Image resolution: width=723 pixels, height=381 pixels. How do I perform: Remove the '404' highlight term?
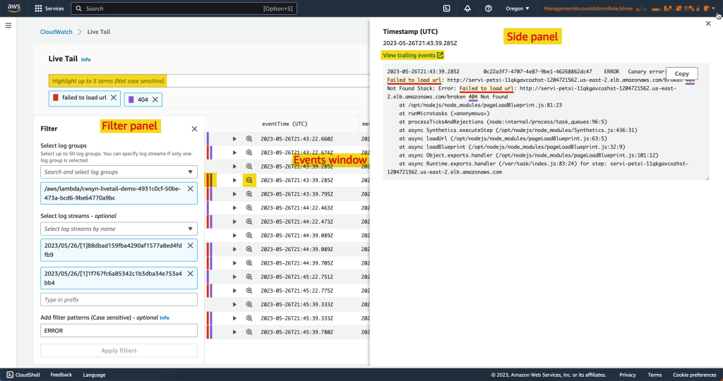155,99
